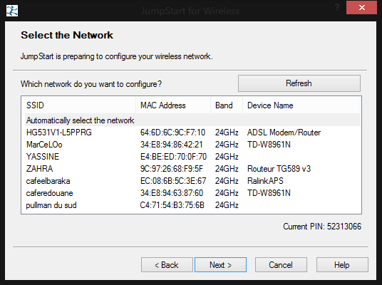382x285 pixels.
Task: Refresh the network list
Action: click(x=299, y=83)
